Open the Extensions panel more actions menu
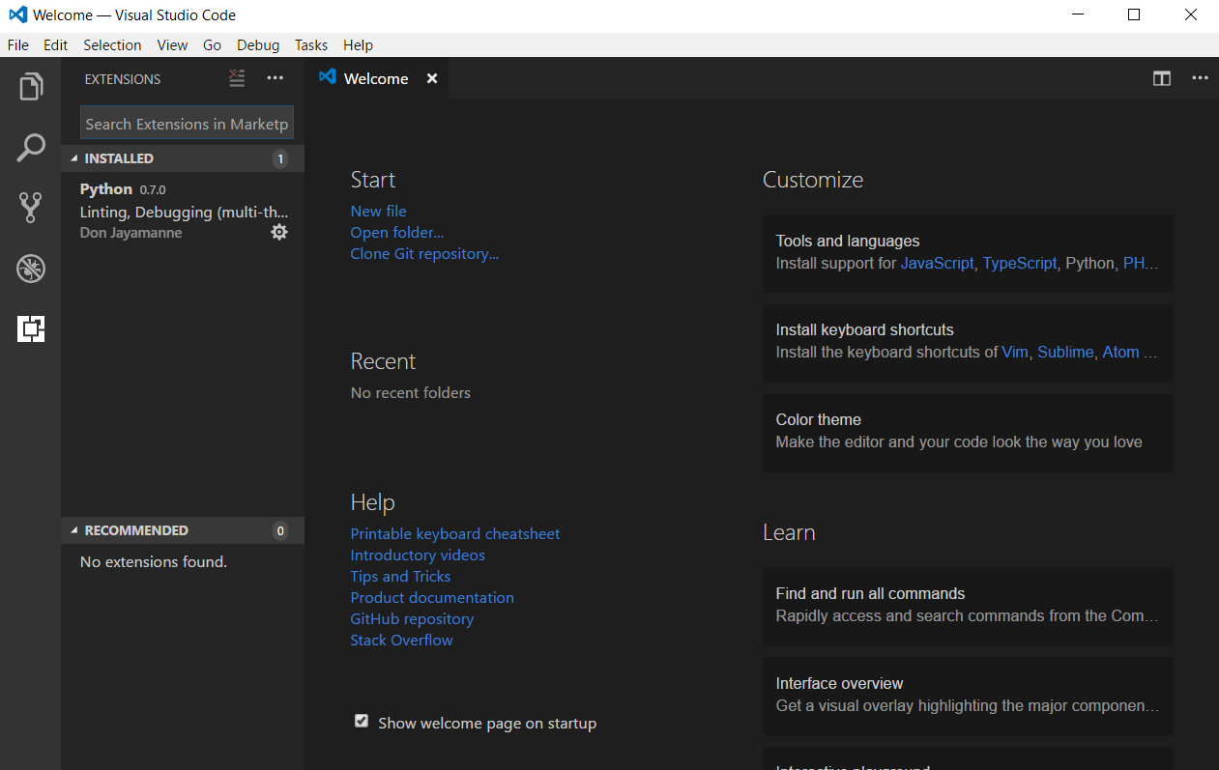The image size is (1219, 770). coord(276,79)
